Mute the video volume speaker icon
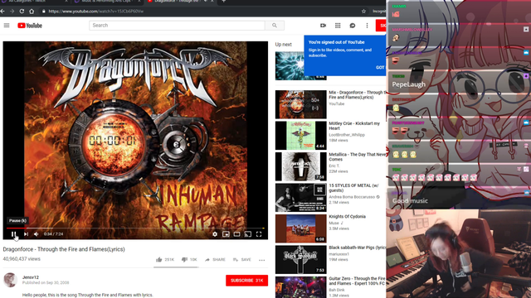Screen dimensions: 531x298 37,233
